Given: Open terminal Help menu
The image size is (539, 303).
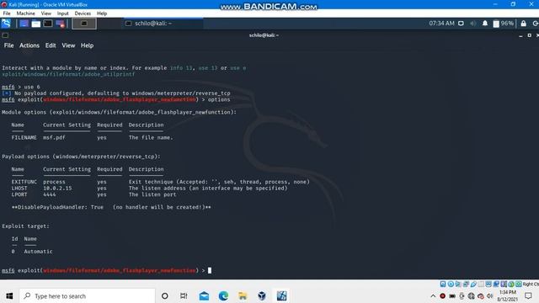Looking at the screenshot, I should 87,45.
